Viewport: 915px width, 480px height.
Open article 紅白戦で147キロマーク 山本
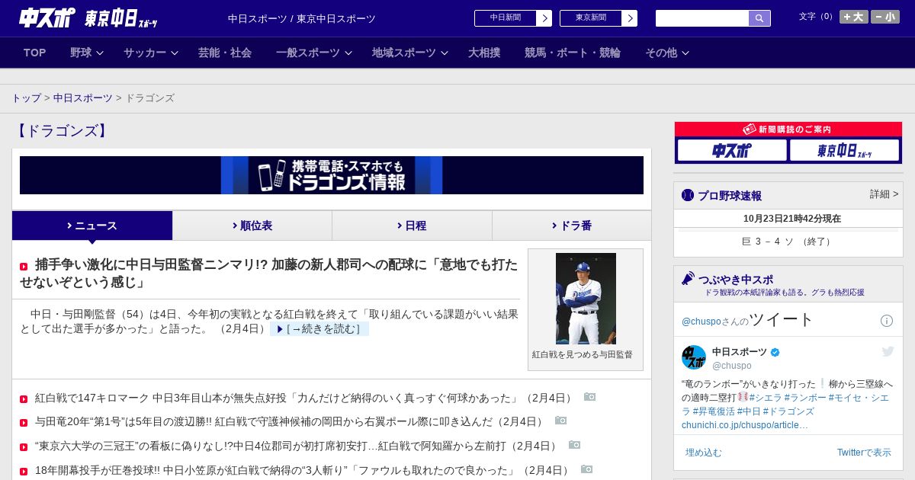pyautogui.click(x=305, y=398)
